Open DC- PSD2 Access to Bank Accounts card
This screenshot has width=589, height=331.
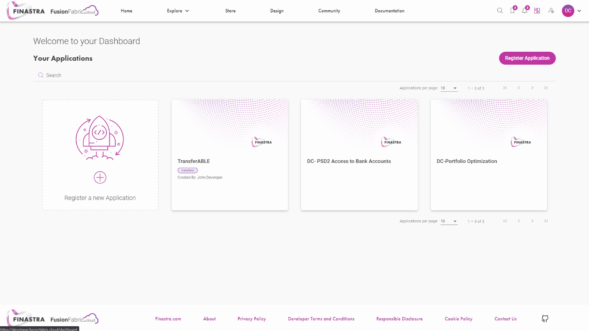coord(359,155)
